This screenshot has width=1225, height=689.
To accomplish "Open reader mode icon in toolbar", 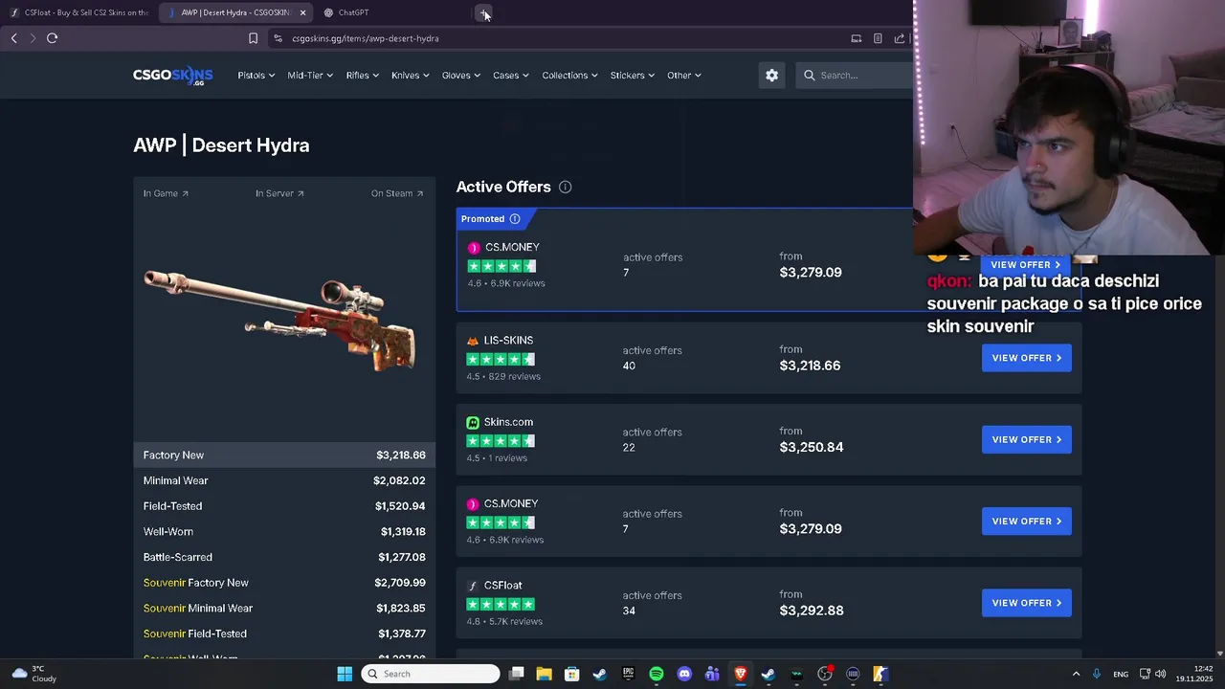I will [x=878, y=38].
